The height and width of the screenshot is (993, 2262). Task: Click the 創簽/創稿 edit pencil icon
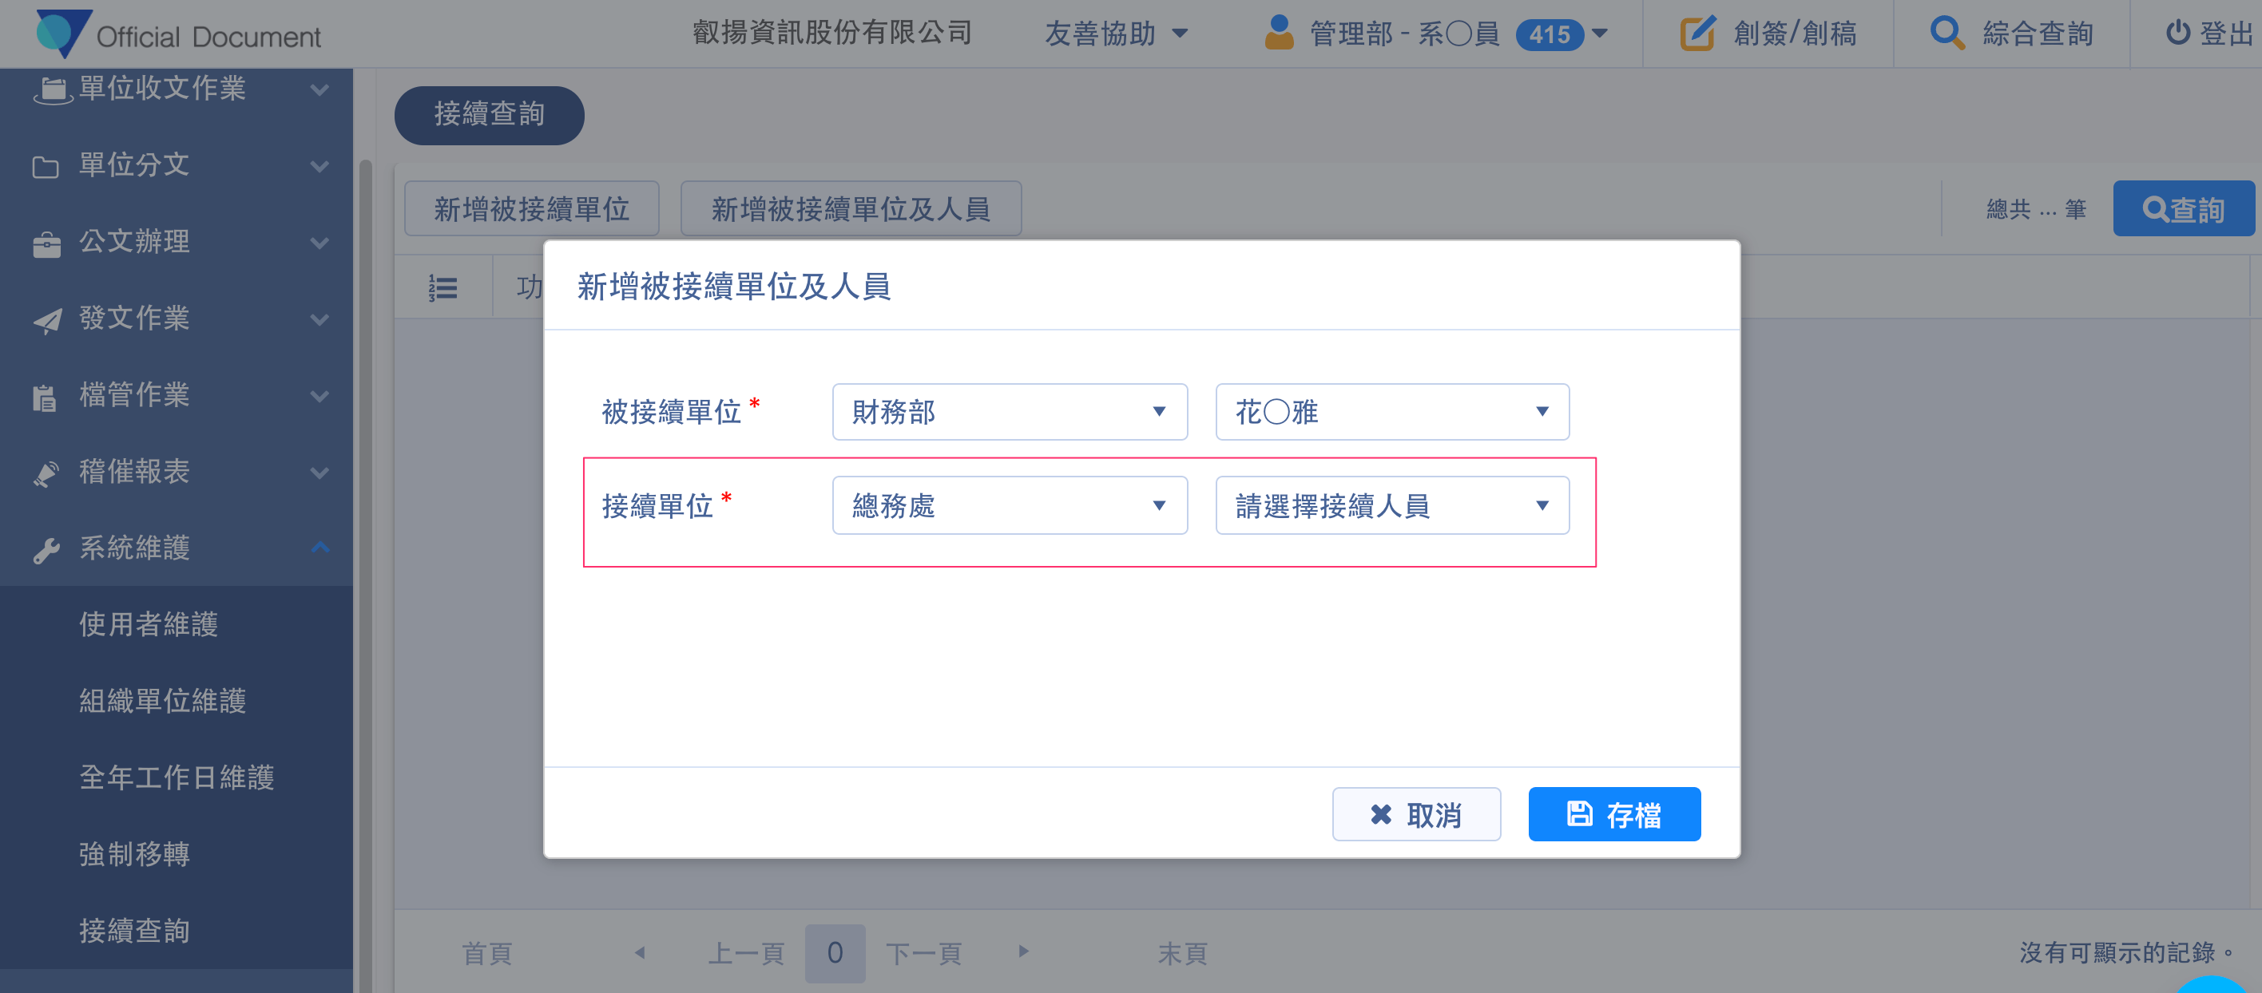coord(1696,34)
